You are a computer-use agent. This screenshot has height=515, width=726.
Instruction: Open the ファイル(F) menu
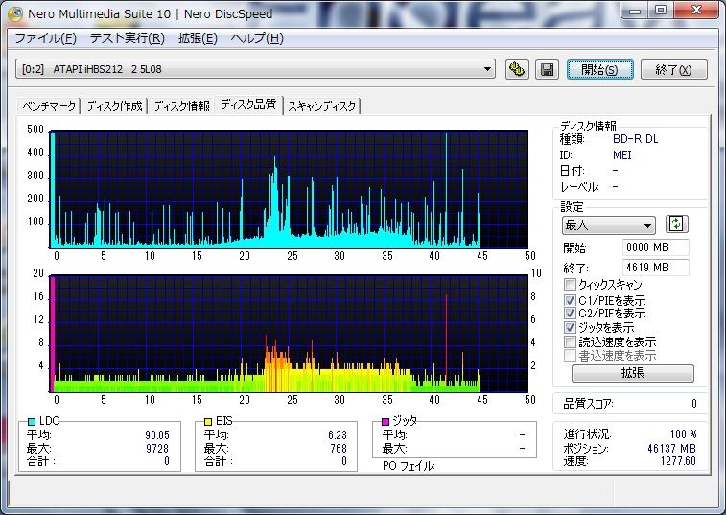[45, 38]
